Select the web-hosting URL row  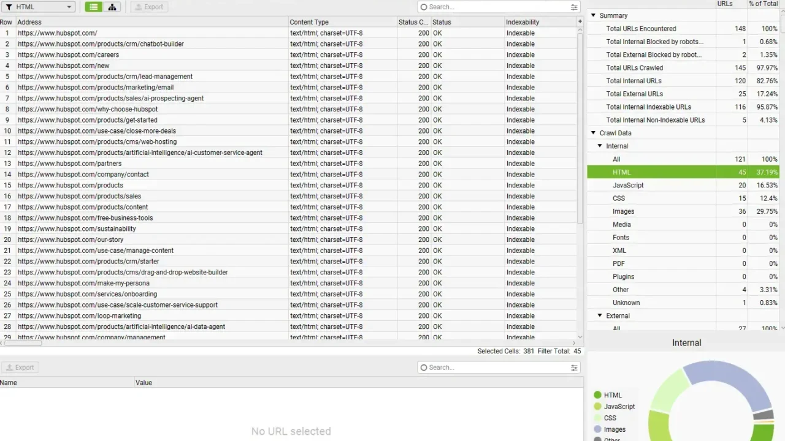[x=288, y=141]
